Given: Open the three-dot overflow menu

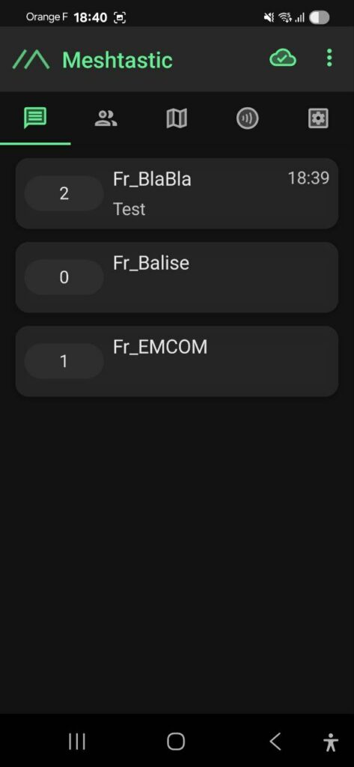Looking at the screenshot, I should click(329, 58).
